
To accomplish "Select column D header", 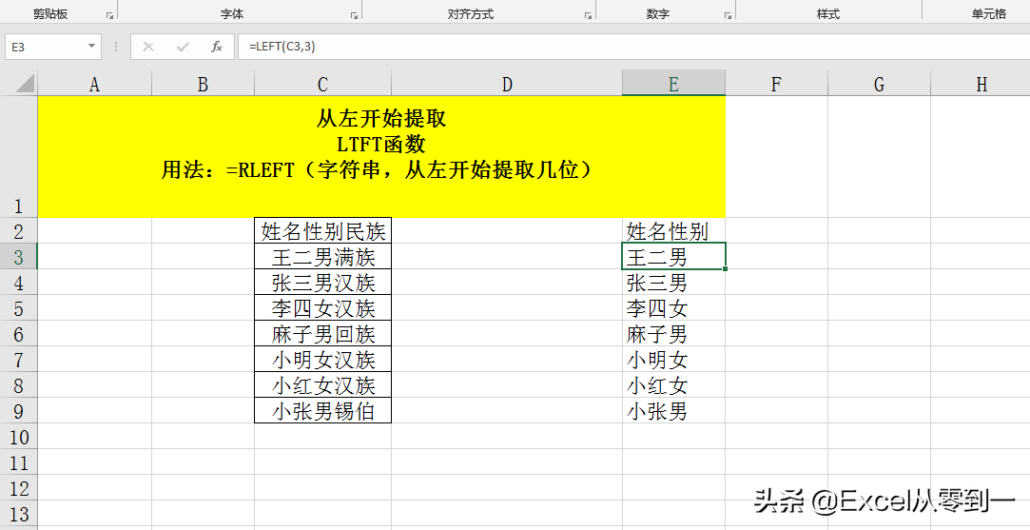I will tap(507, 84).
